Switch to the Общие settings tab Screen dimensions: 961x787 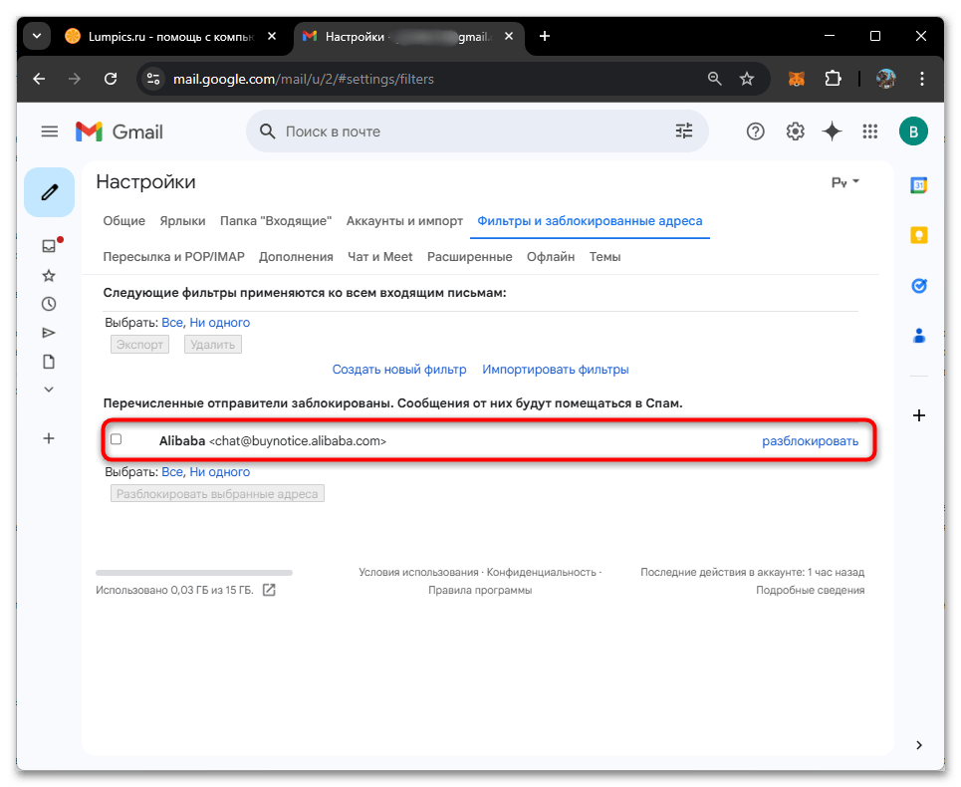click(x=123, y=220)
